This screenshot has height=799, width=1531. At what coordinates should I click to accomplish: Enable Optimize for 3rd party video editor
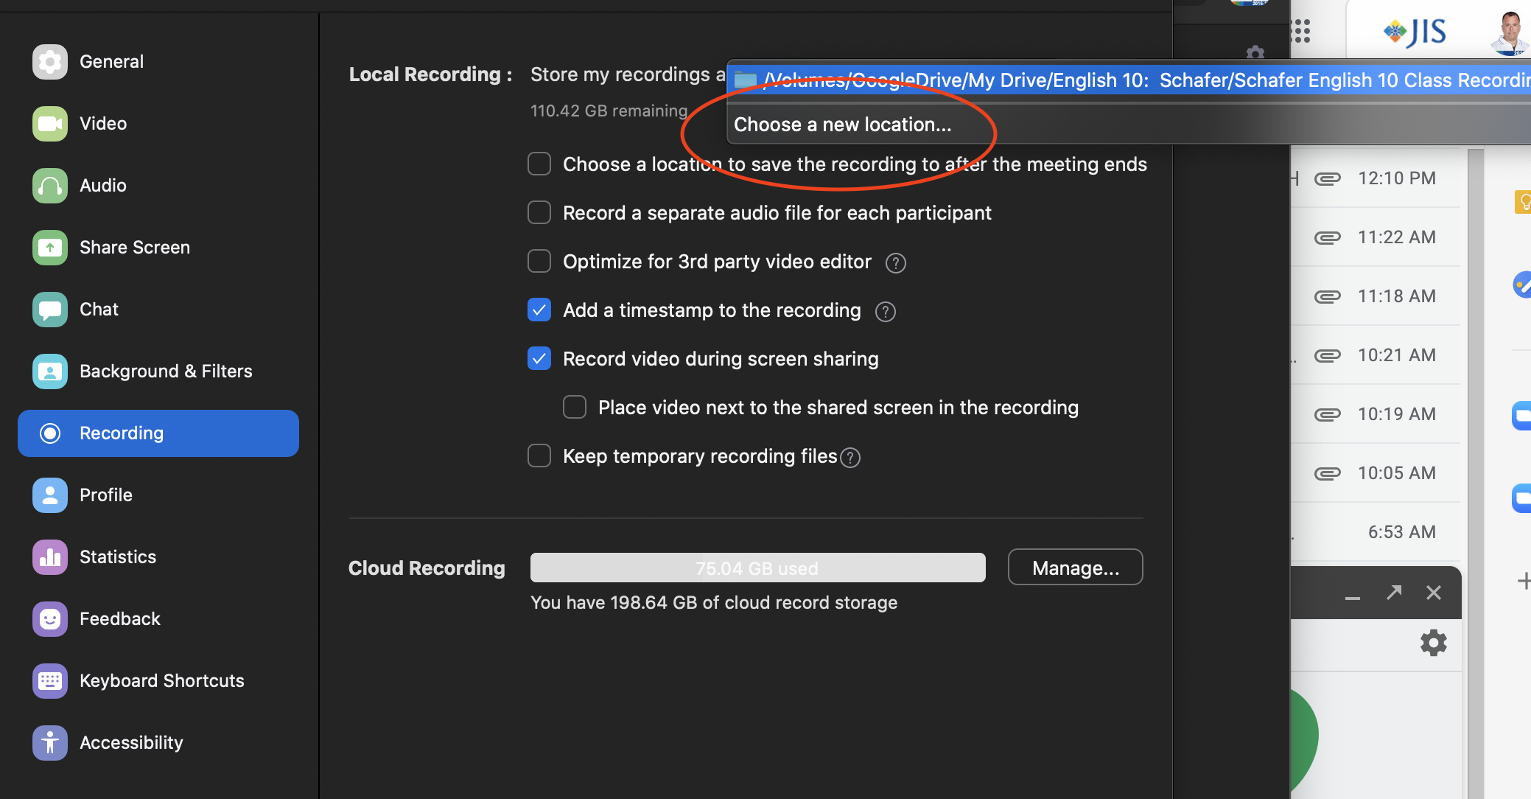coord(539,262)
